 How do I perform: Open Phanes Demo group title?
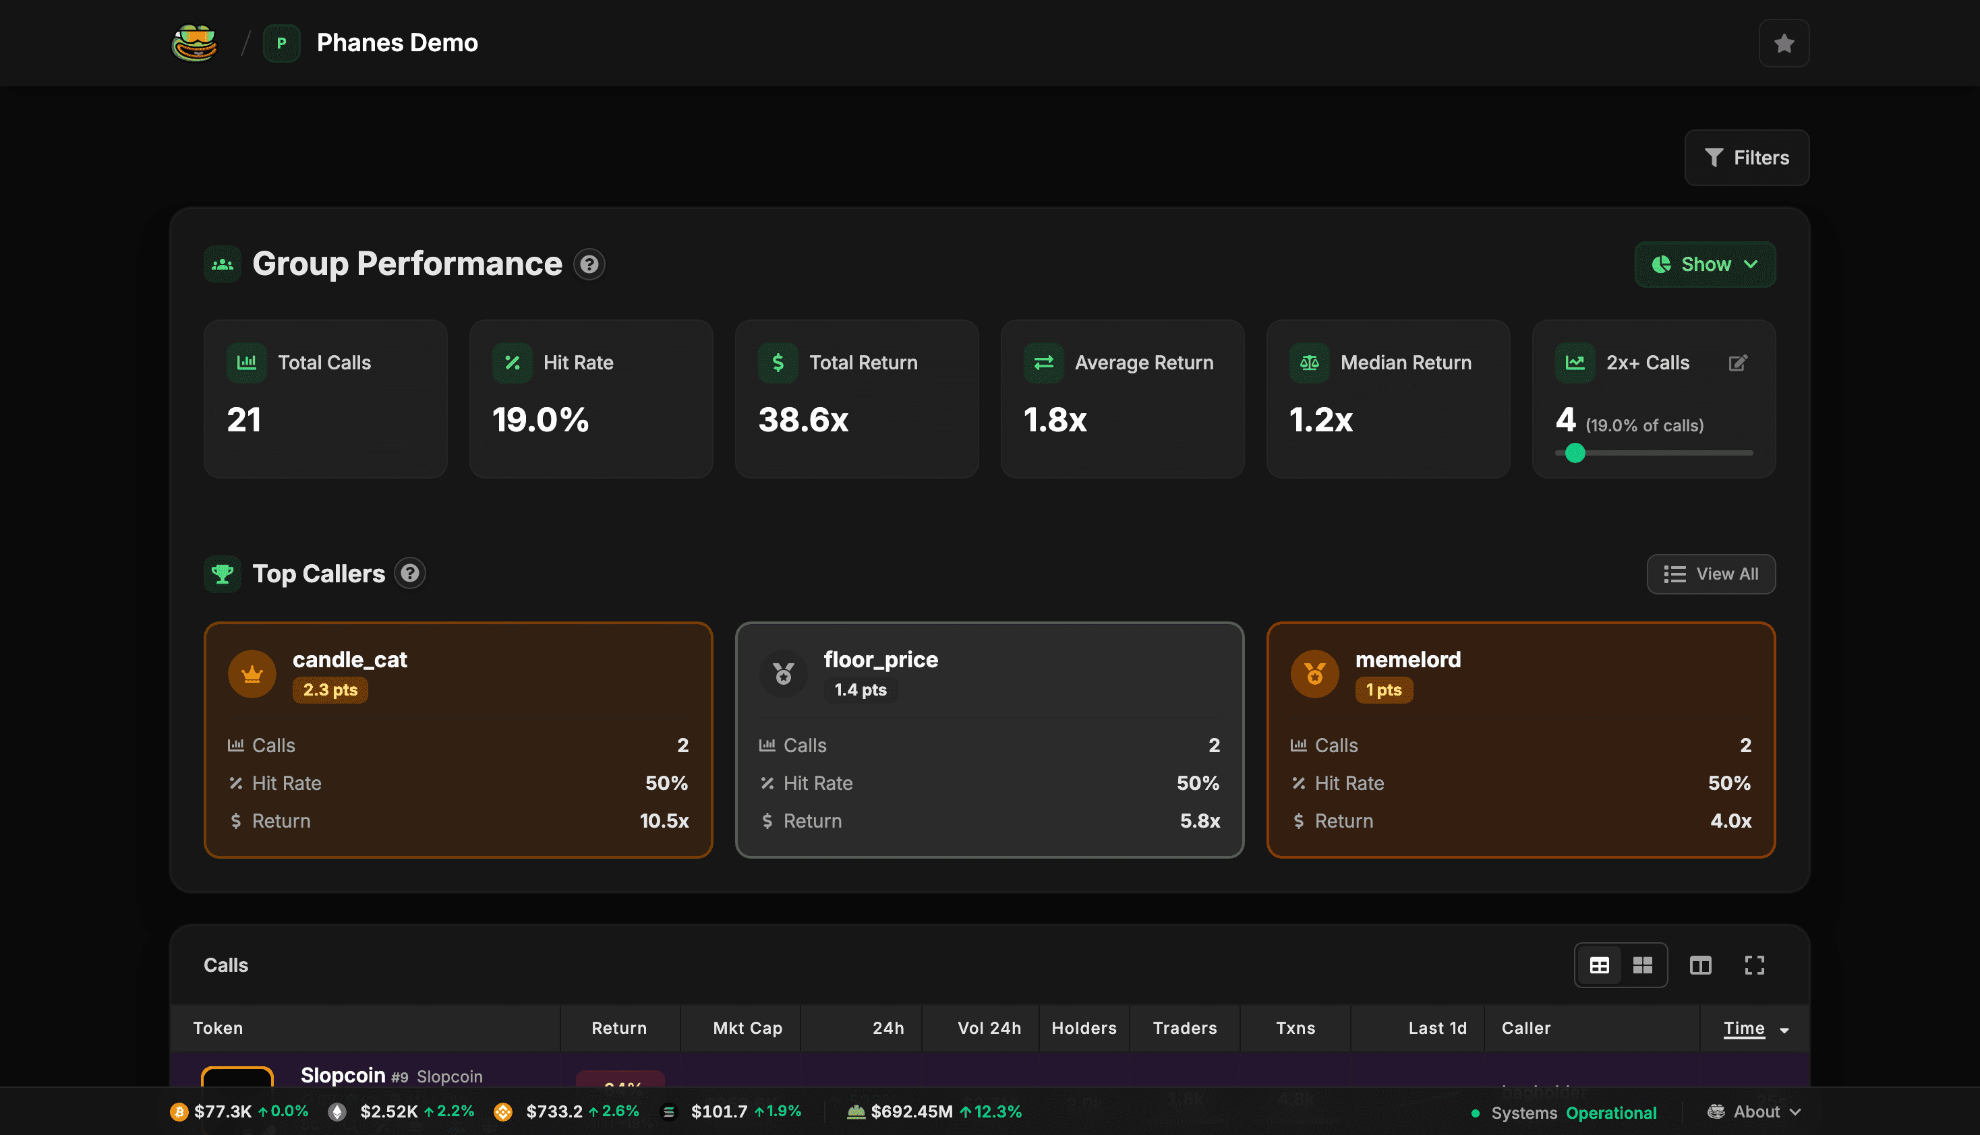[397, 43]
